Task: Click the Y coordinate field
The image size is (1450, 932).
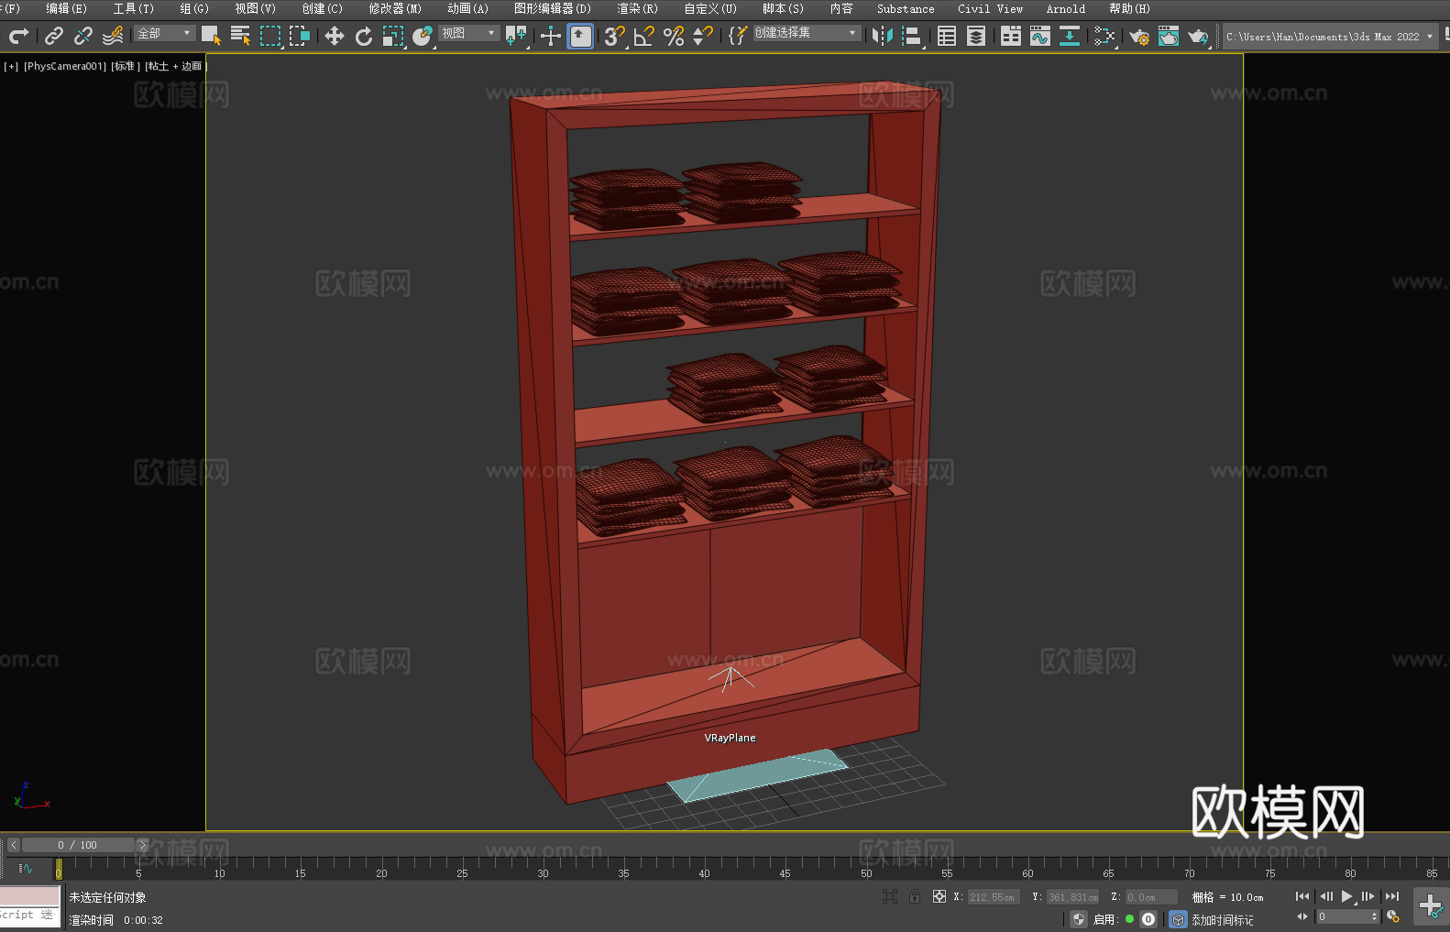Action: point(1072,897)
